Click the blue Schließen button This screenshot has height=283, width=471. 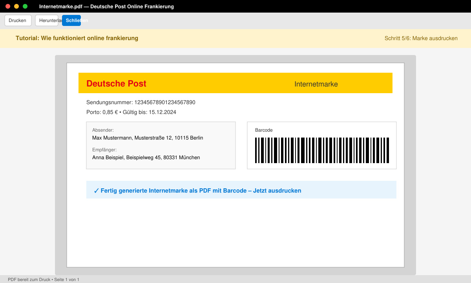71,20
